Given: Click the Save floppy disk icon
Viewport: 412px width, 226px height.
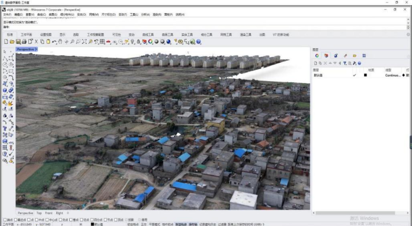Looking at the screenshot, I should click(x=18, y=42).
